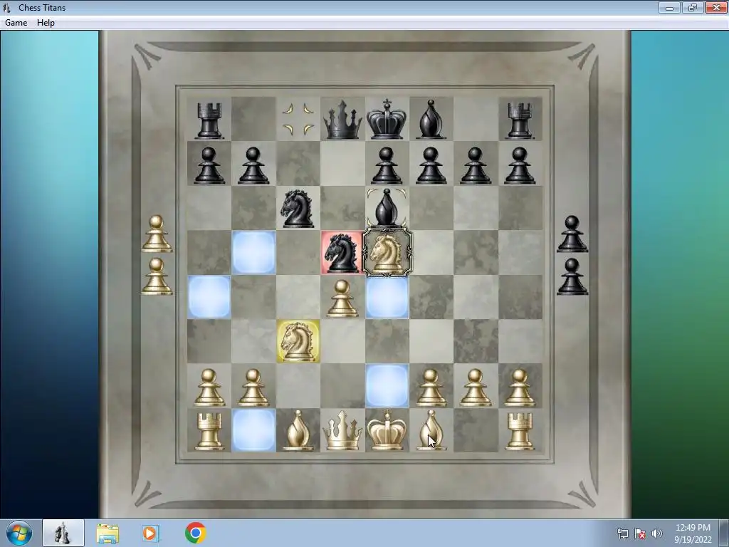This screenshot has width=729, height=547.
Task: Open network status tray icon
Action: 622,533
